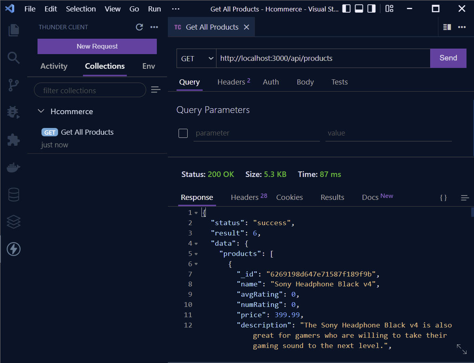Open the collections hamburger menu icon

coord(156,90)
